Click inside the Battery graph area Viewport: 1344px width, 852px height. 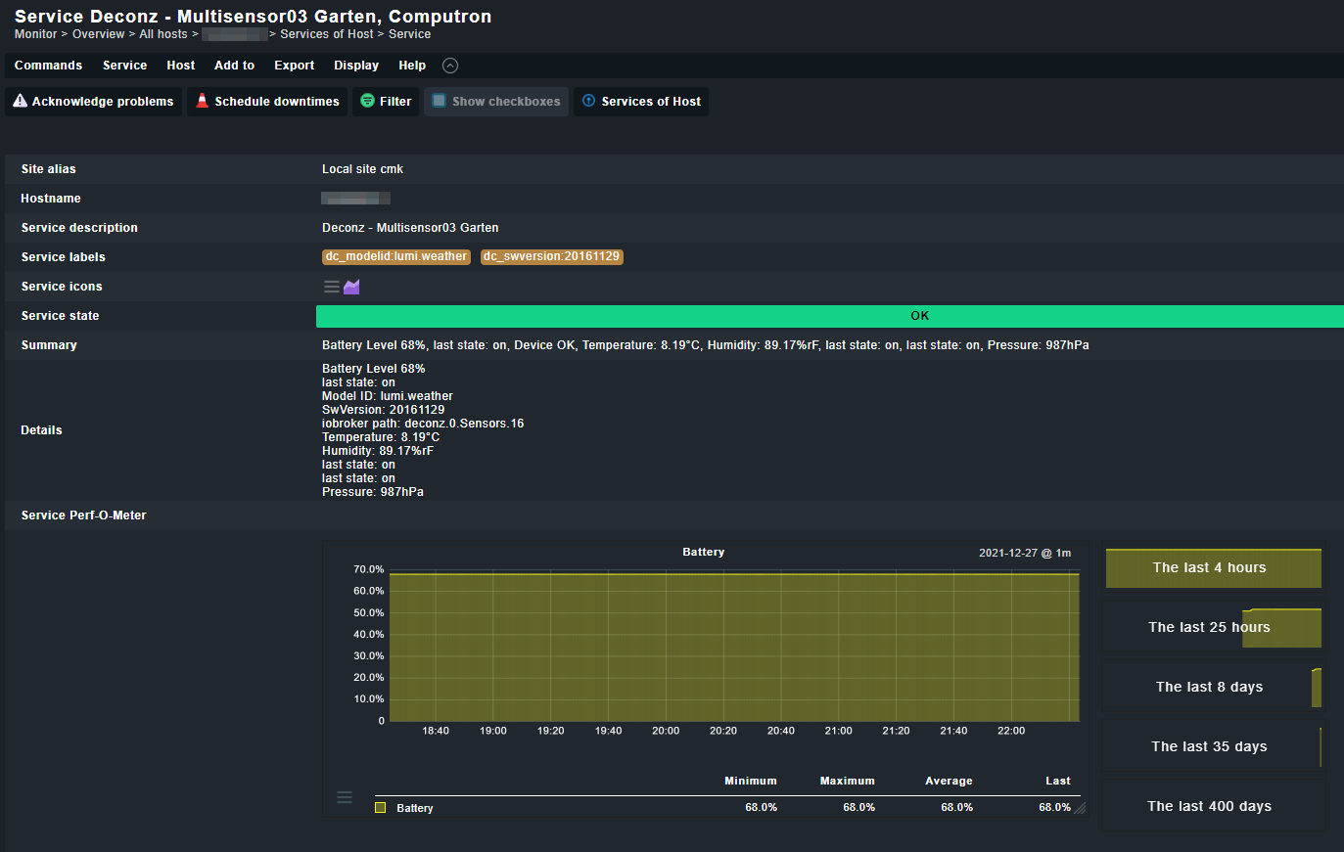(x=734, y=647)
